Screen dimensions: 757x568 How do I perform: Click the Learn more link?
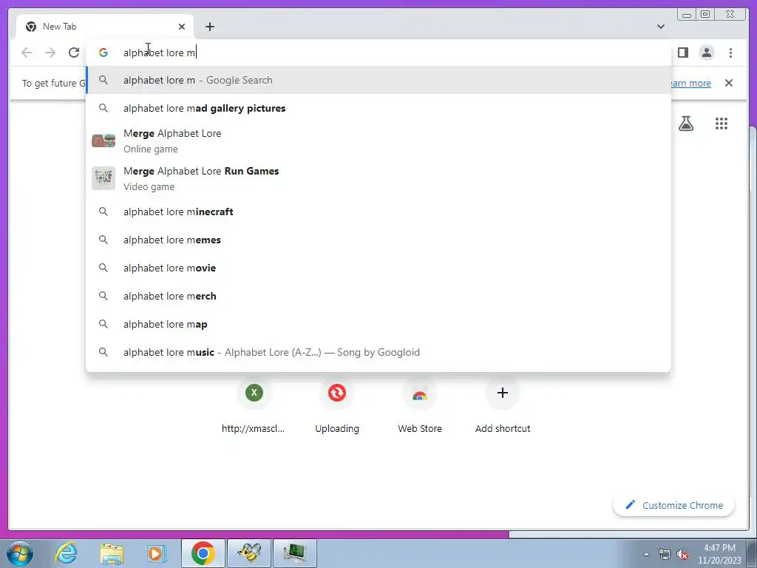click(x=690, y=83)
